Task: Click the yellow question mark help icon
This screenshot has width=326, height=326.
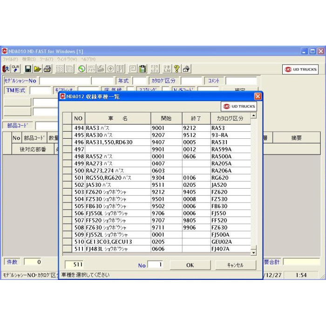Action: pyautogui.click(x=177, y=68)
